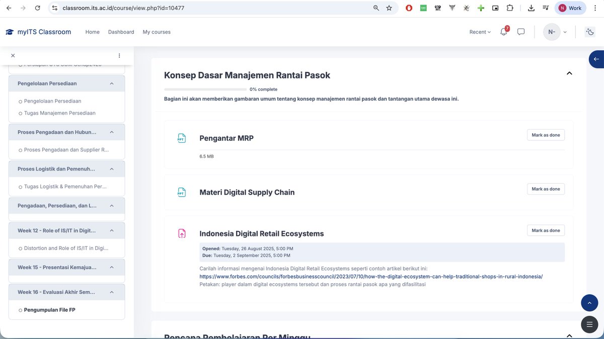Viewport: 604px width, 339px height.
Task: Open the zoom magnifier icon in address bar
Action: pyautogui.click(x=376, y=8)
